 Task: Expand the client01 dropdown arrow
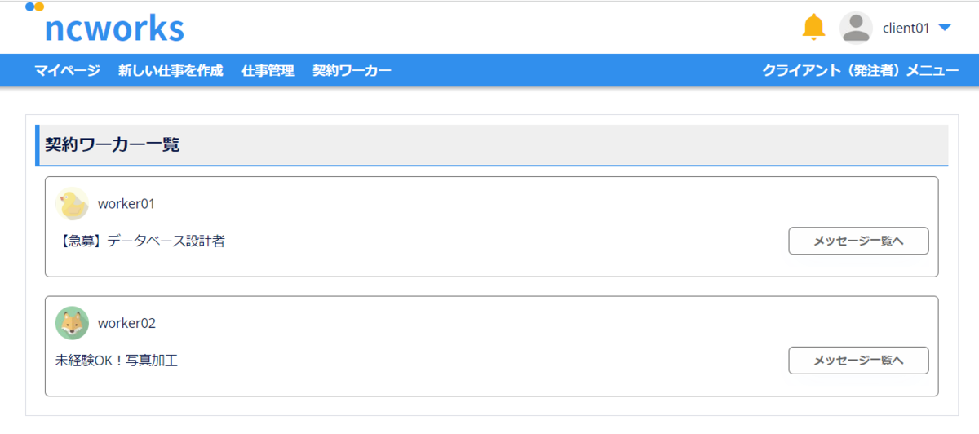pos(945,28)
